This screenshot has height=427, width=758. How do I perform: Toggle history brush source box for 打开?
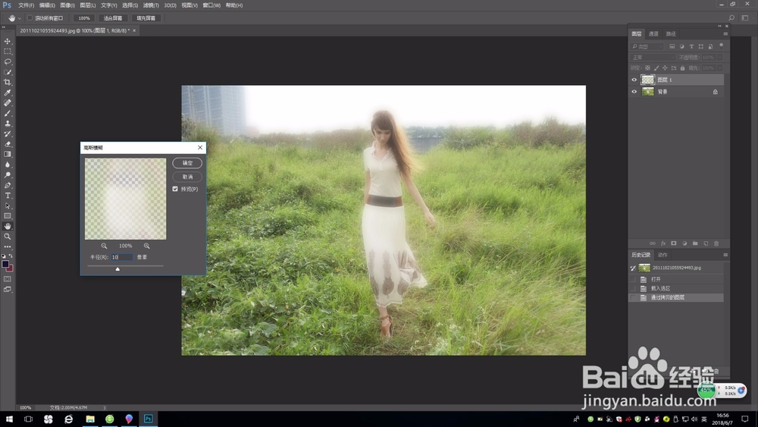pos(633,280)
